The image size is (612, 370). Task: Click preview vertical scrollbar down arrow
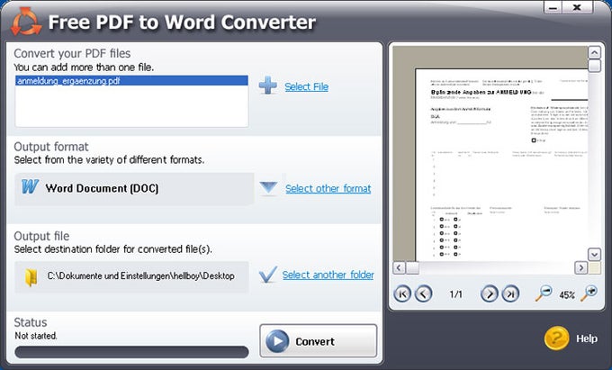[x=594, y=255]
